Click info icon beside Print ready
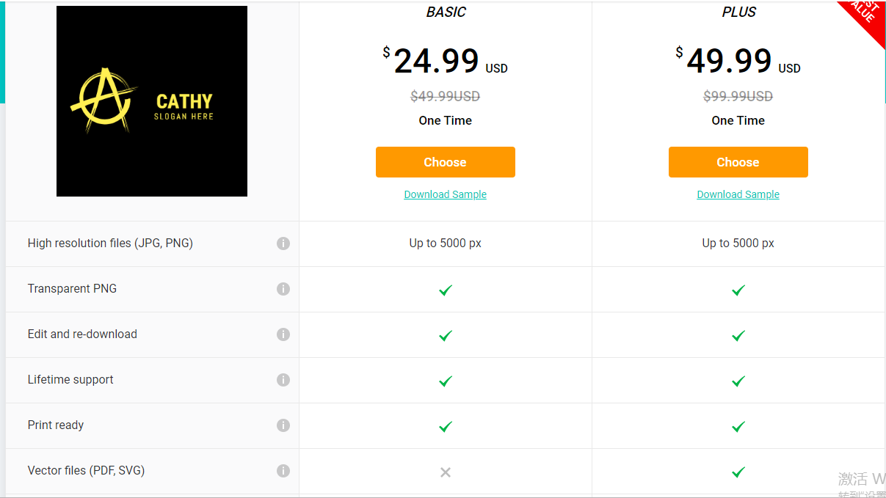Image resolution: width=886 pixels, height=498 pixels. pos(283,425)
